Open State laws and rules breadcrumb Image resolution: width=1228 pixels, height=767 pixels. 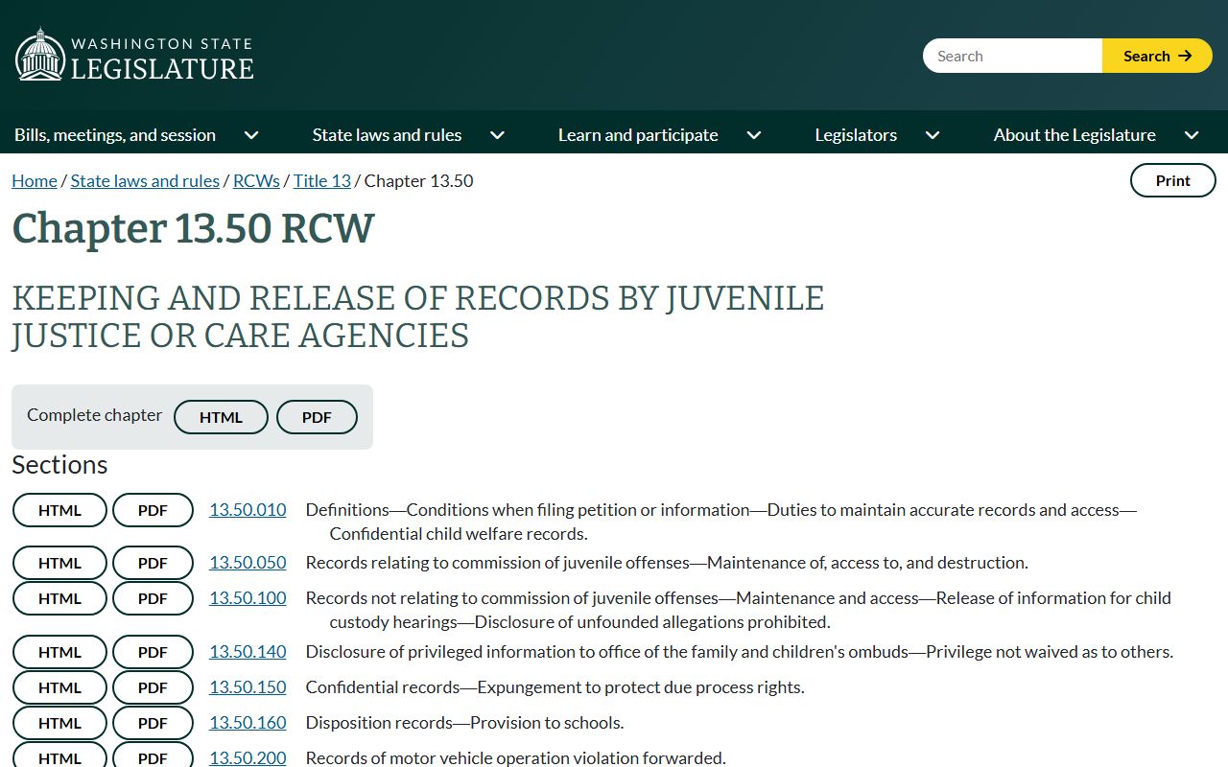145,180
